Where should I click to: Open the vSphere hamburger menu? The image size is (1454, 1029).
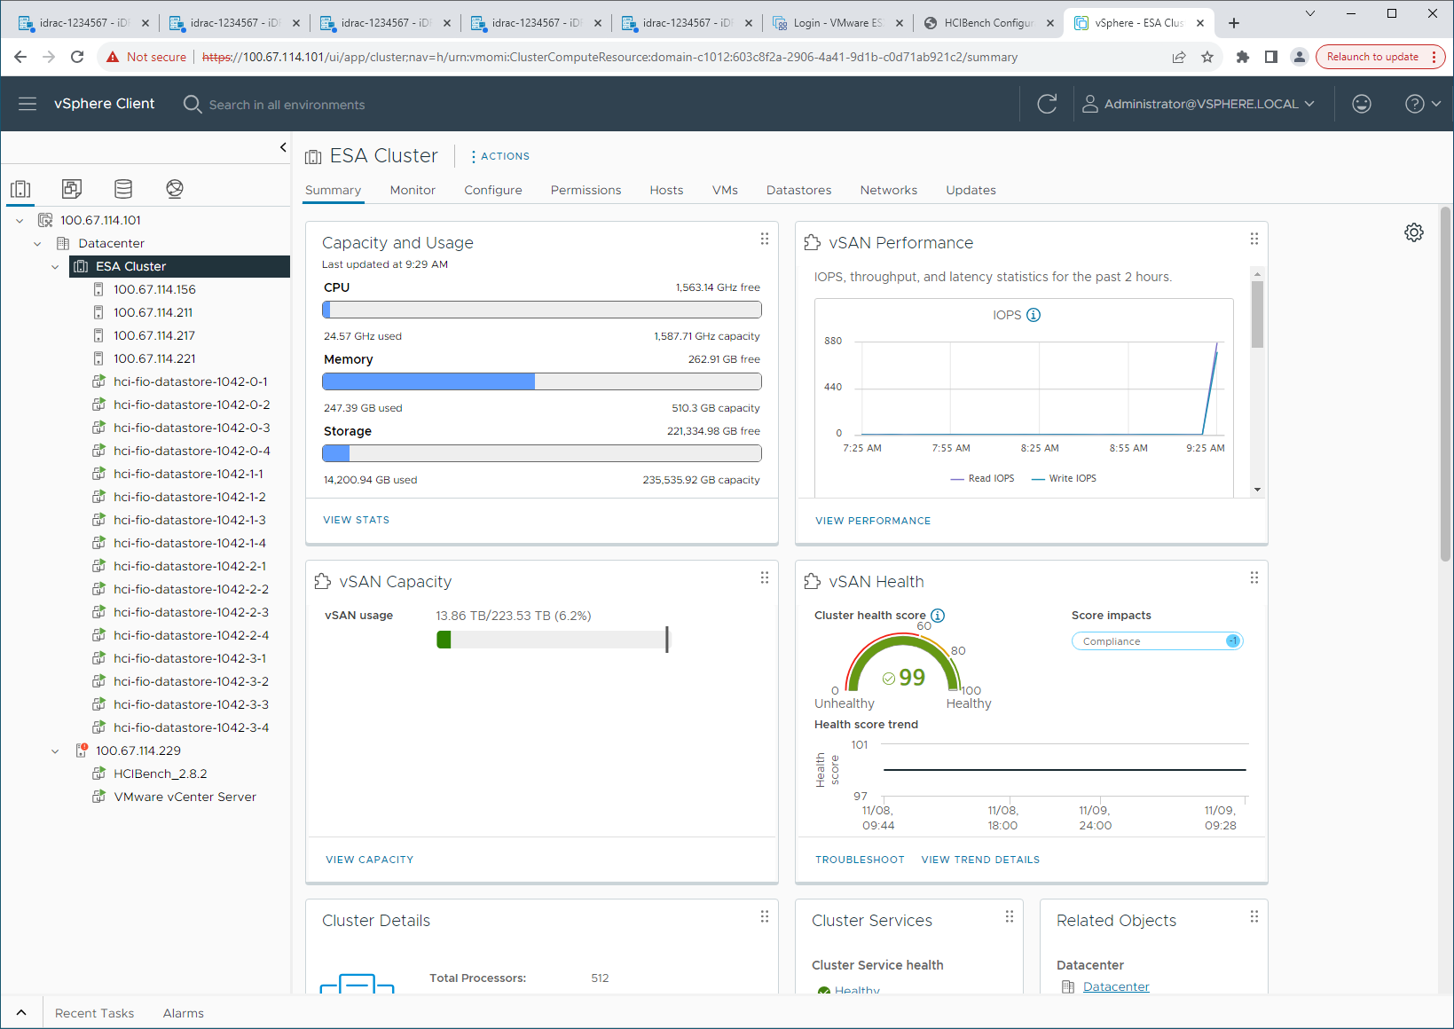point(28,104)
